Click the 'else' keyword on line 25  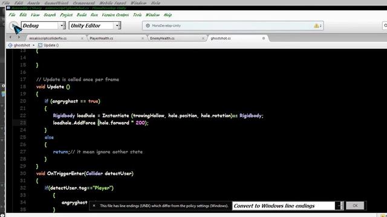coord(49,137)
